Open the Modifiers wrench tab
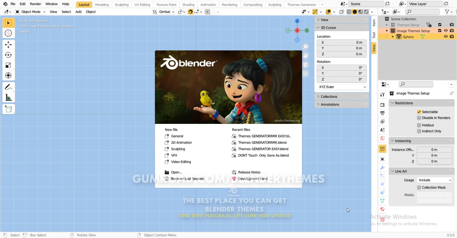The width and height of the screenshot is (457, 238). [382, 168]
